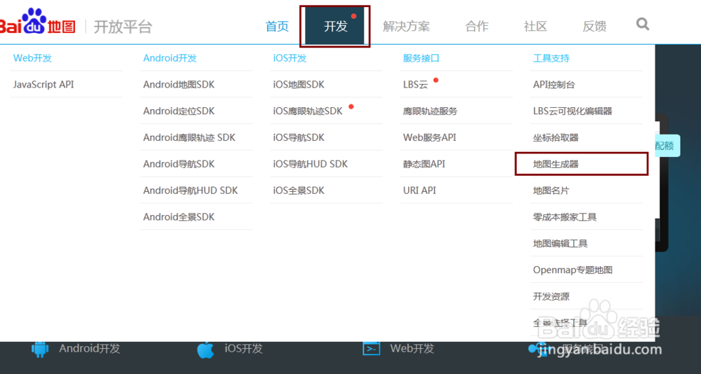
Task: Open 地图名片 tool link
Action: click(551, 191)
